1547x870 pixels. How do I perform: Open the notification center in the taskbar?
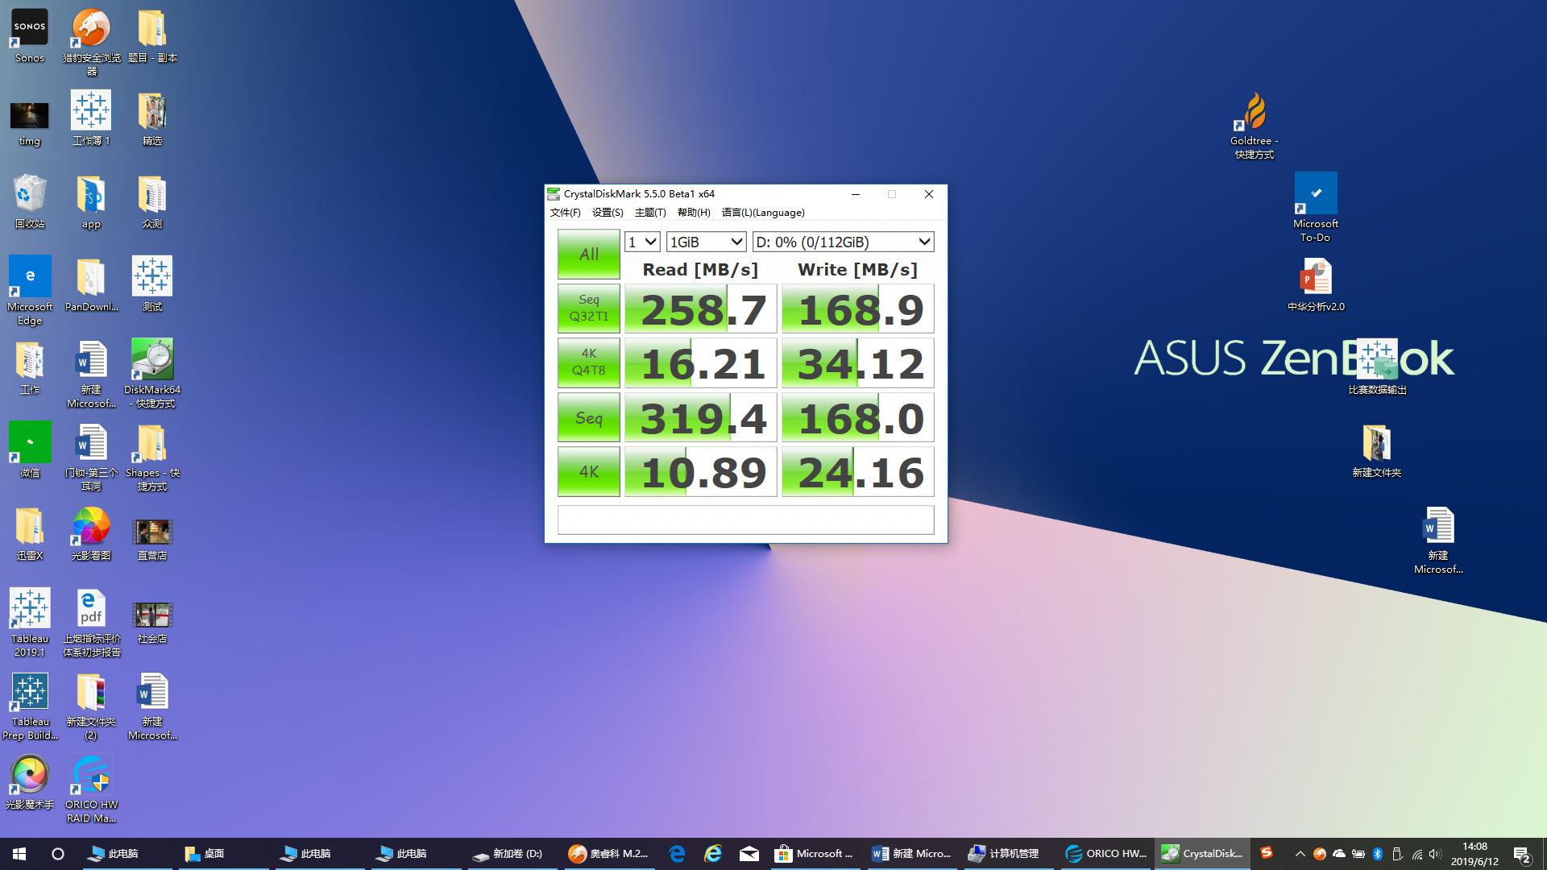coord(1521,854)
